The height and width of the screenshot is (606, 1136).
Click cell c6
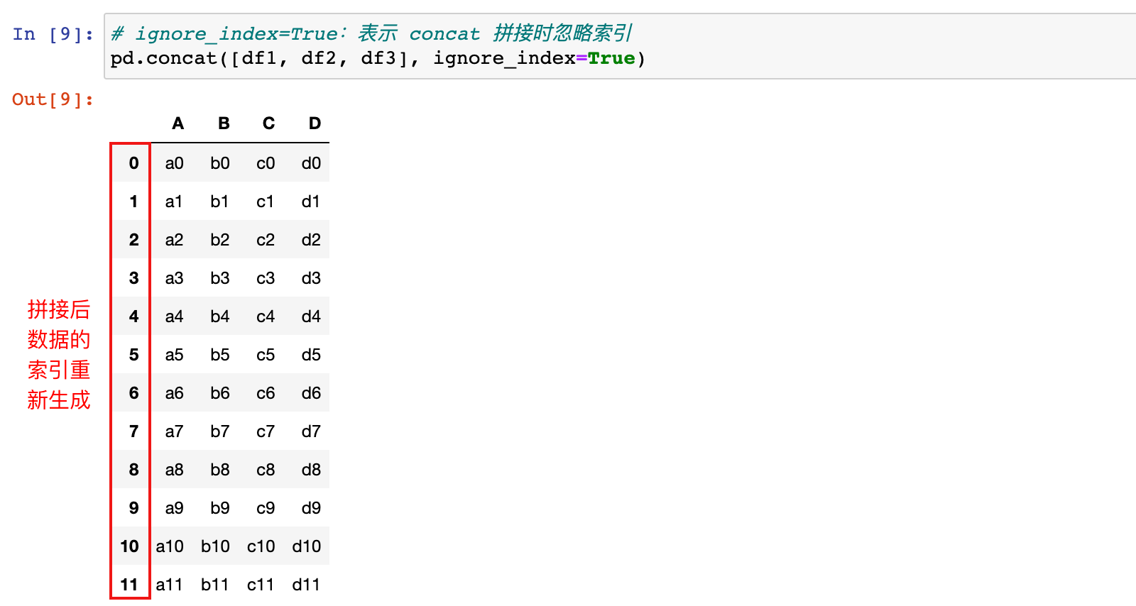point(266,393)
